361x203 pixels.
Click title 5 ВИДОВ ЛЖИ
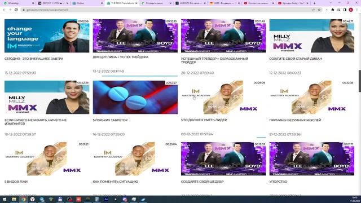click(16, 182)
